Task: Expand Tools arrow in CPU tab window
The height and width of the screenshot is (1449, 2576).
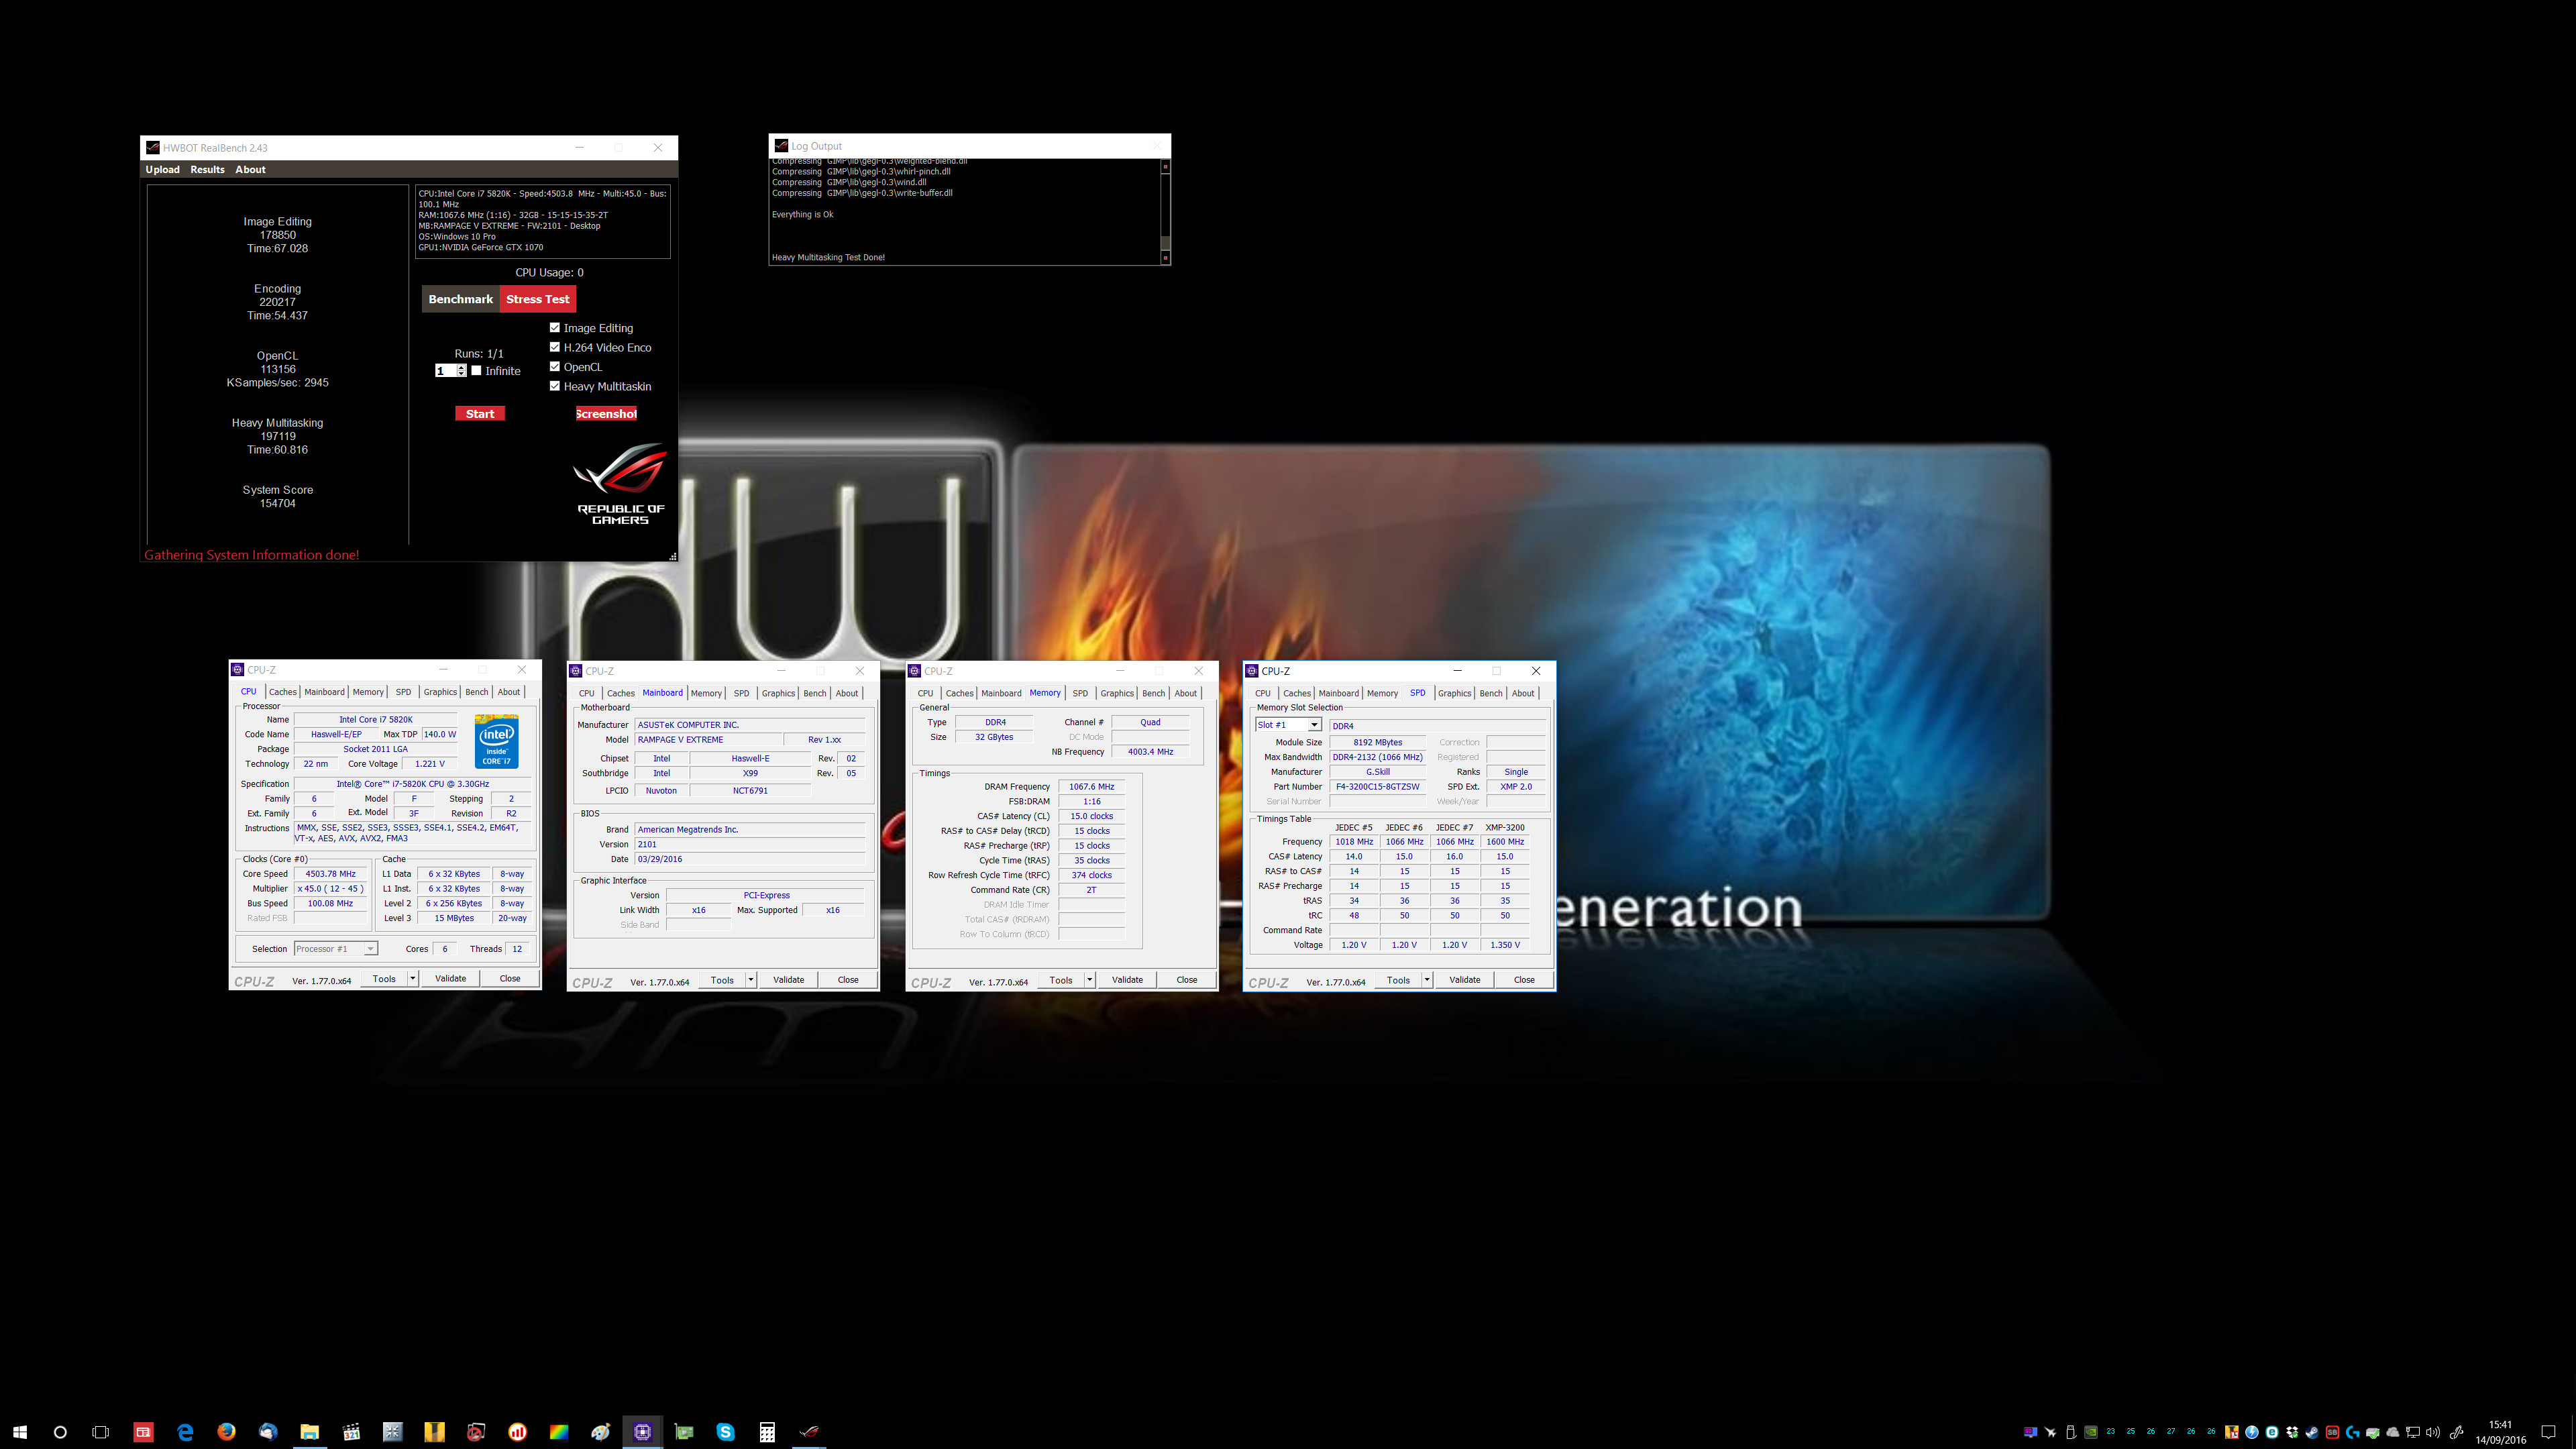Action: click(x=412, y=979)
